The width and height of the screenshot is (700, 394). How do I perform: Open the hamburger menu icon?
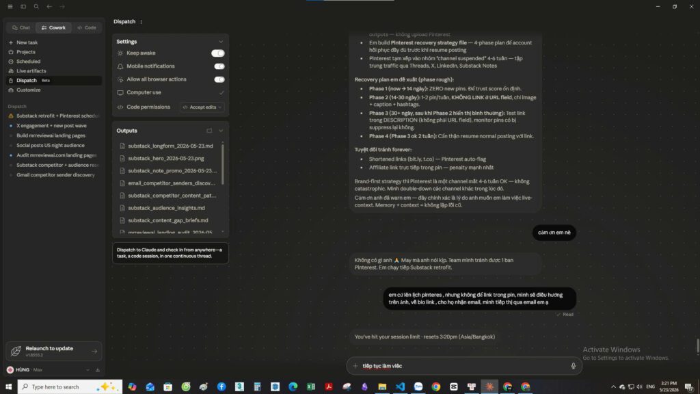[10, 7]
